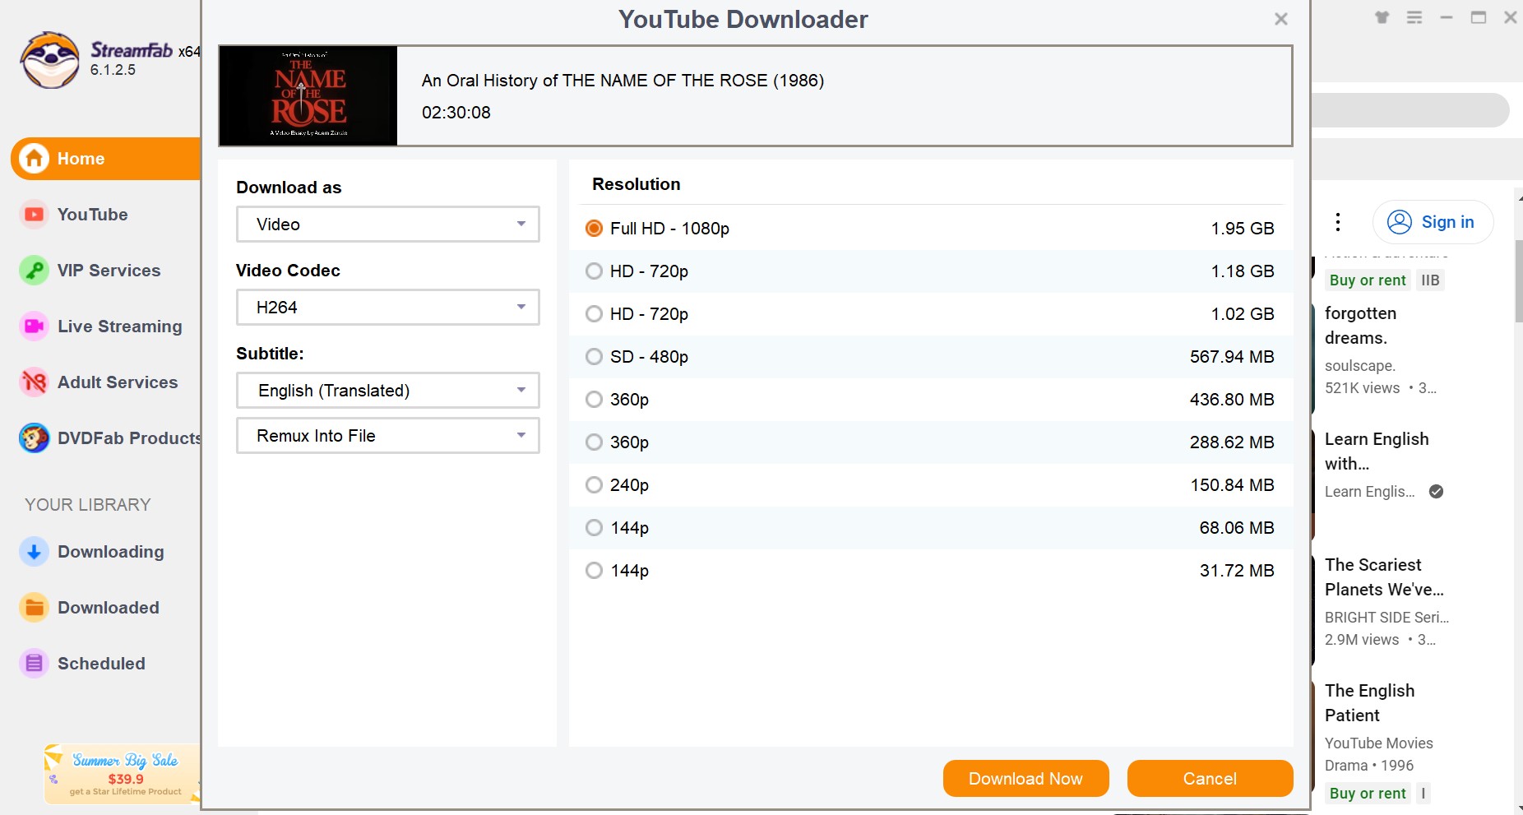The width and height of the screenshot is (1523, 815).
Task: Click the 'BRIGHT SIDE Seri…' channel name
Action: pyautogui.click(x=1386, y=618)
